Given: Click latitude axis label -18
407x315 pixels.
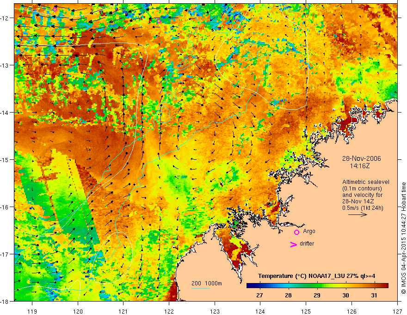Looking at the screenshot, I should tap(5, 302).
